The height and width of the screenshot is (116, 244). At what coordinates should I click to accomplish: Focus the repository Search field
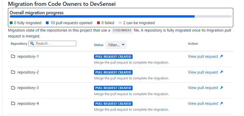pyautogui.click(x=52, y=43)
